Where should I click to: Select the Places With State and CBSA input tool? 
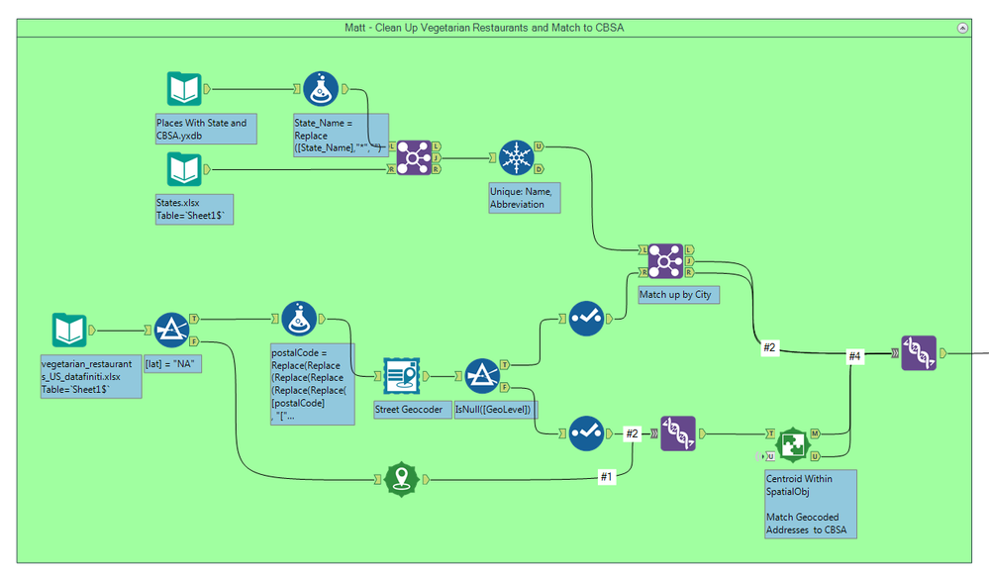[x=183, y=89]
